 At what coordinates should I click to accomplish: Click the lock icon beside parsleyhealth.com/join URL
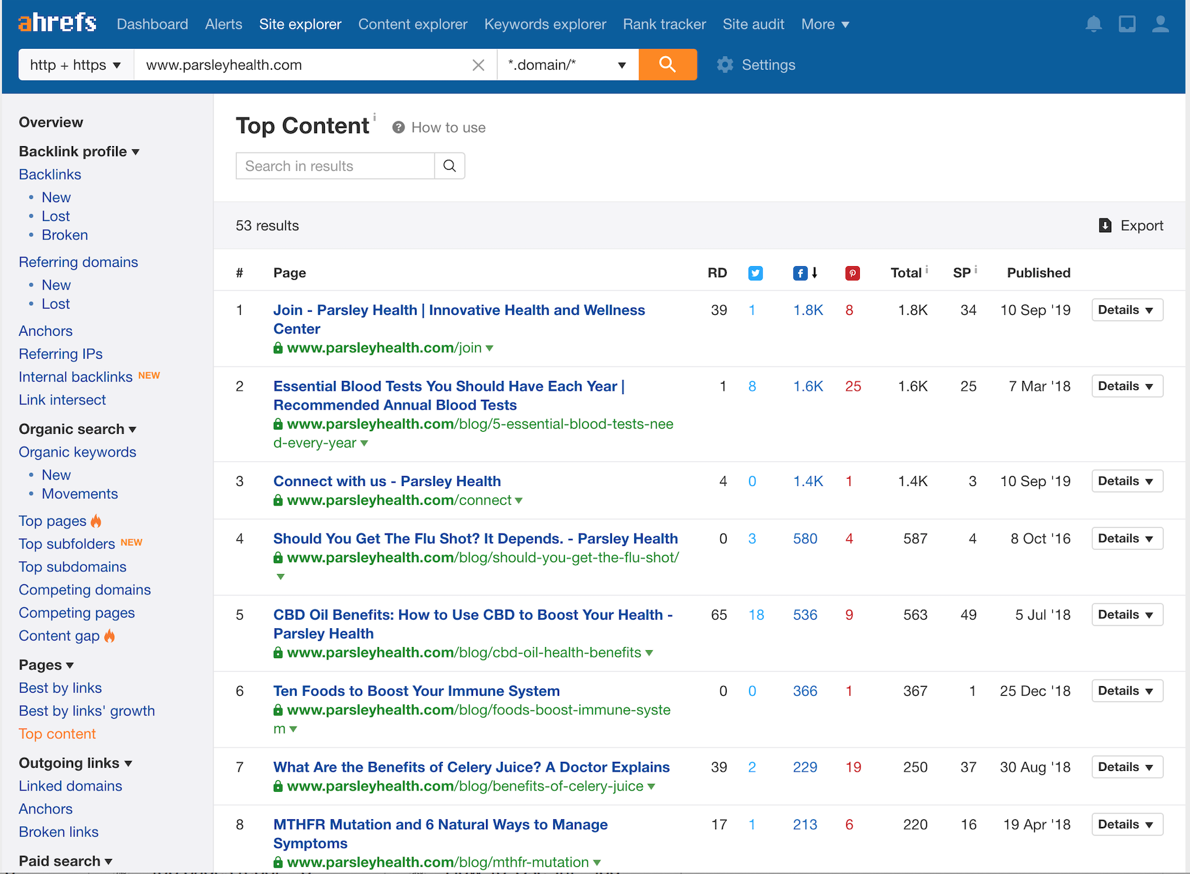[x=278, y=348]
